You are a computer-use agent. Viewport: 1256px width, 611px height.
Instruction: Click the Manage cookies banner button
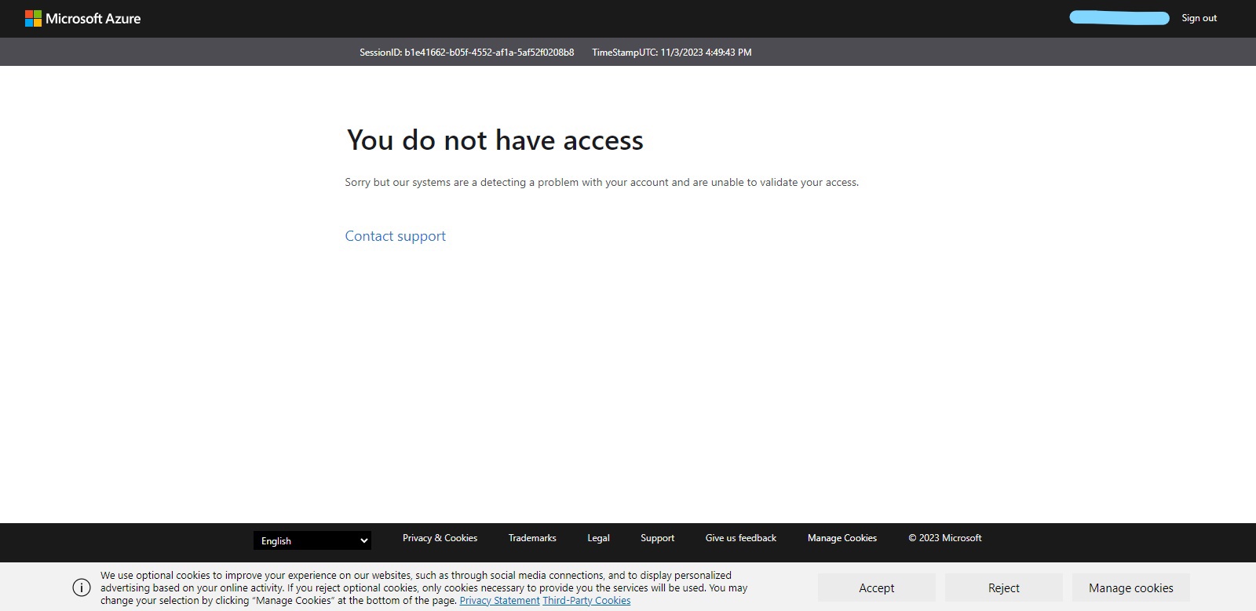click(x=1131, y=587)
